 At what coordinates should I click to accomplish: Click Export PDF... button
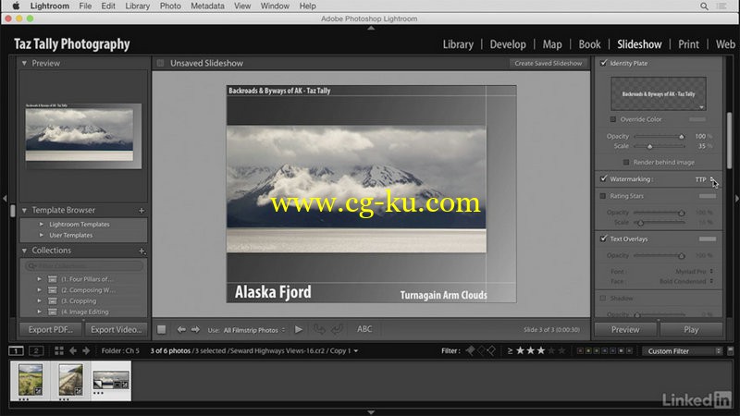coord(51,330)
